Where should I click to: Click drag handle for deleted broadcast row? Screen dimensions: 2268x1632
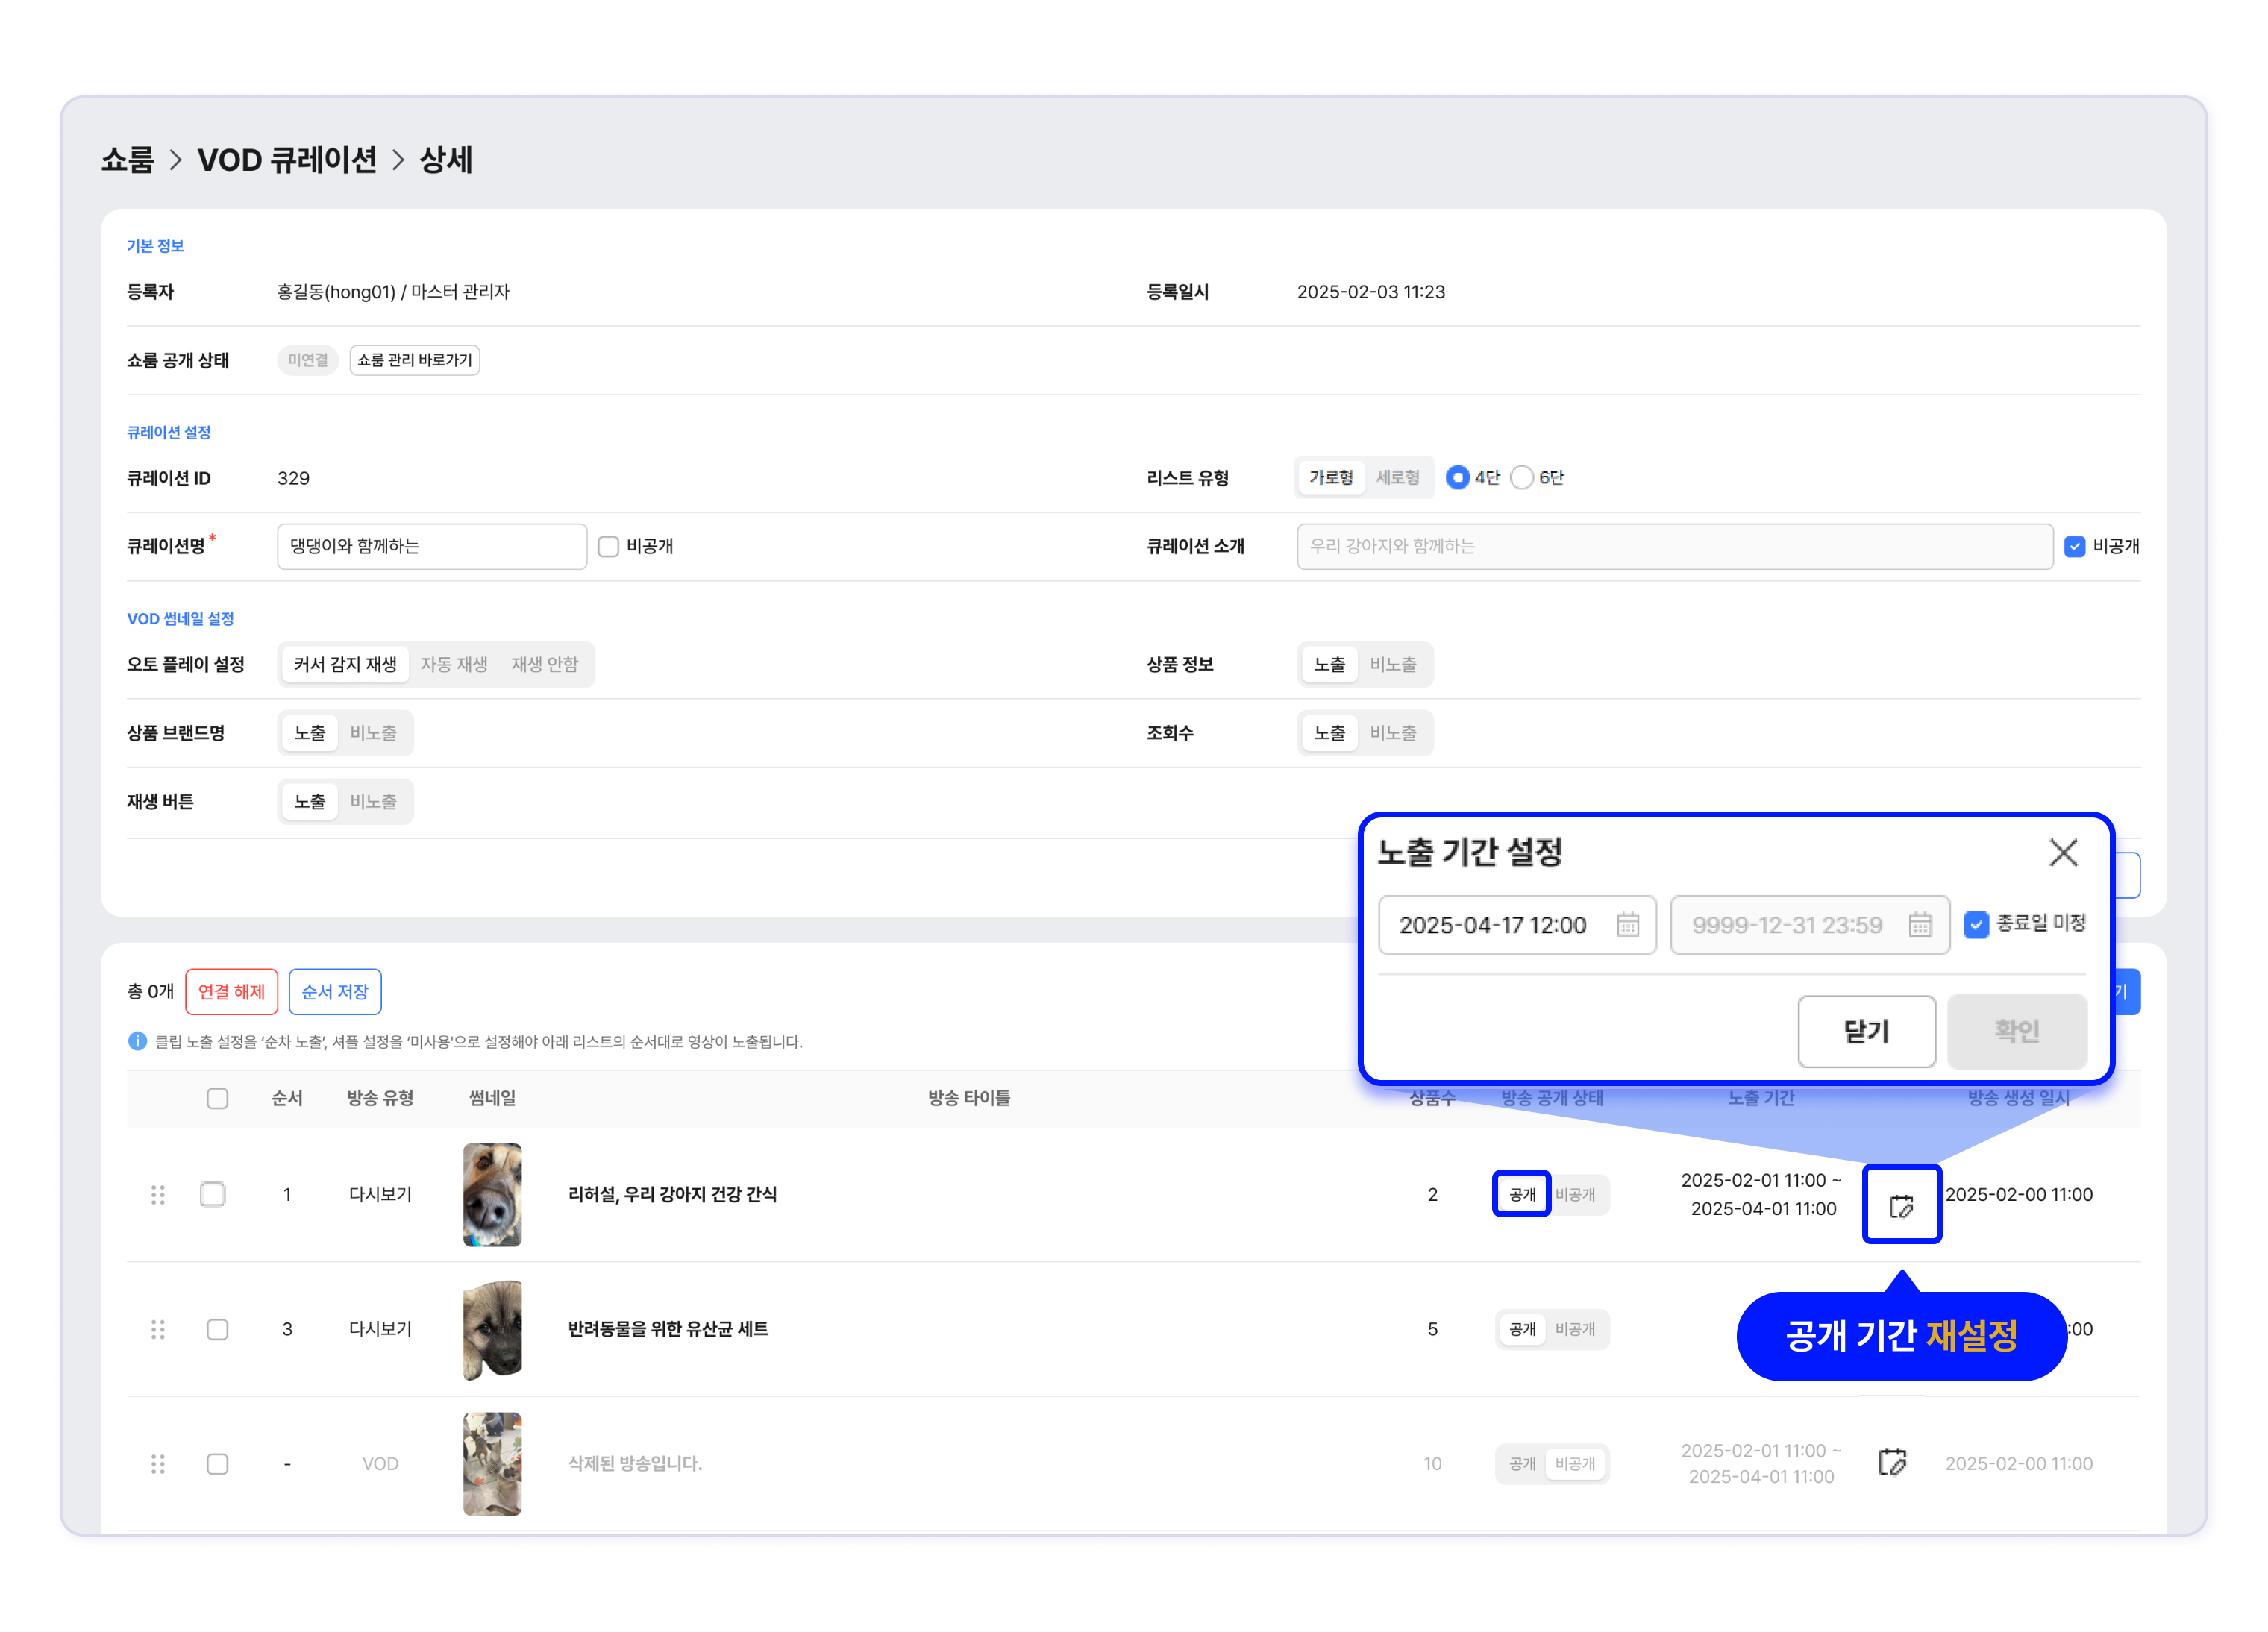(x=158, y=1463)
